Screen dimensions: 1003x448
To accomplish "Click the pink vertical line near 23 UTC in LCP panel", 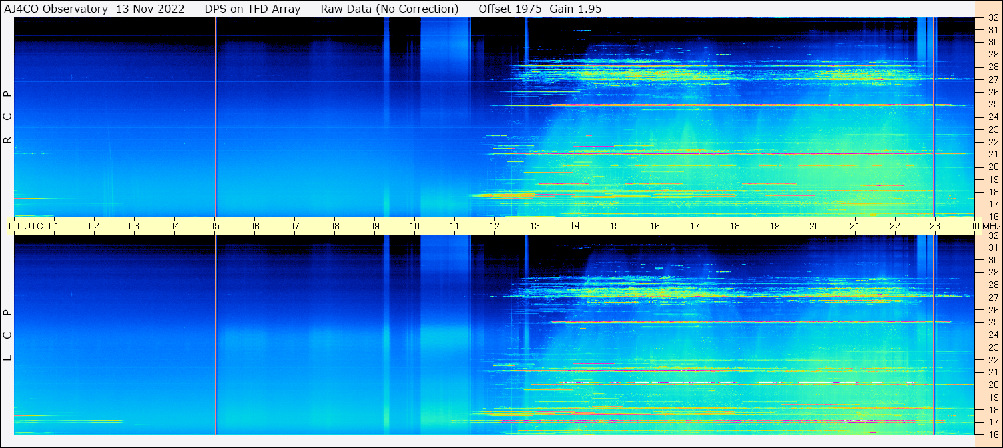I will tap(934, 333).
